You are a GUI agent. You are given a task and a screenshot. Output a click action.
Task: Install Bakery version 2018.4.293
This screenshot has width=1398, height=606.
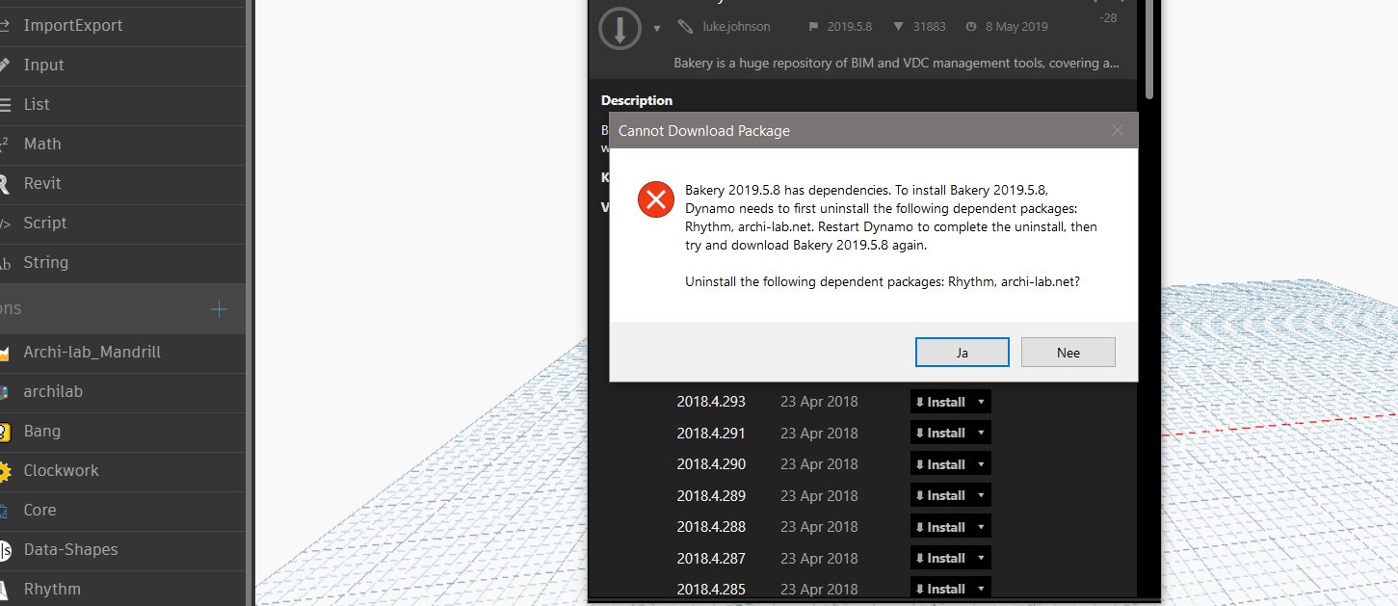940,402
